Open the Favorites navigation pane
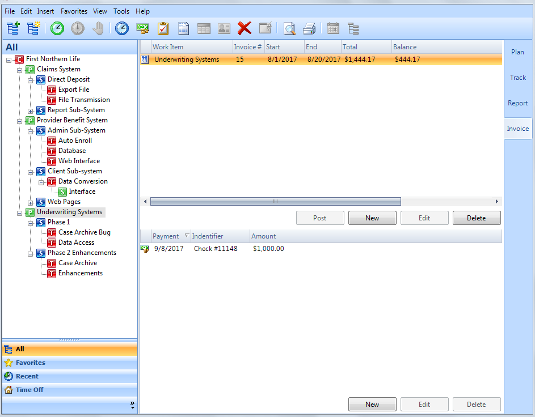The image size is (535, 417). pyautogui.click(x=70, y=363)
